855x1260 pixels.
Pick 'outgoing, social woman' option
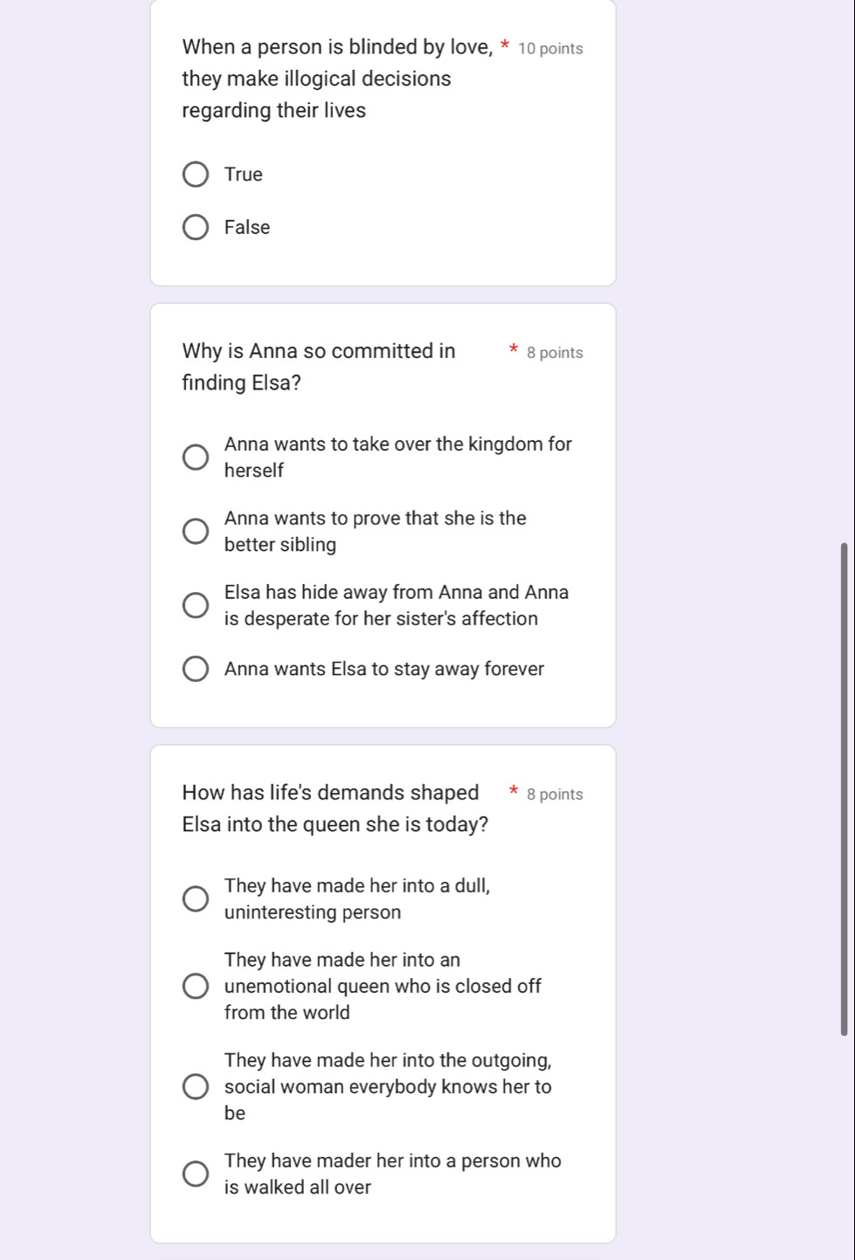pyautogui.click(x=196, y=1087)
